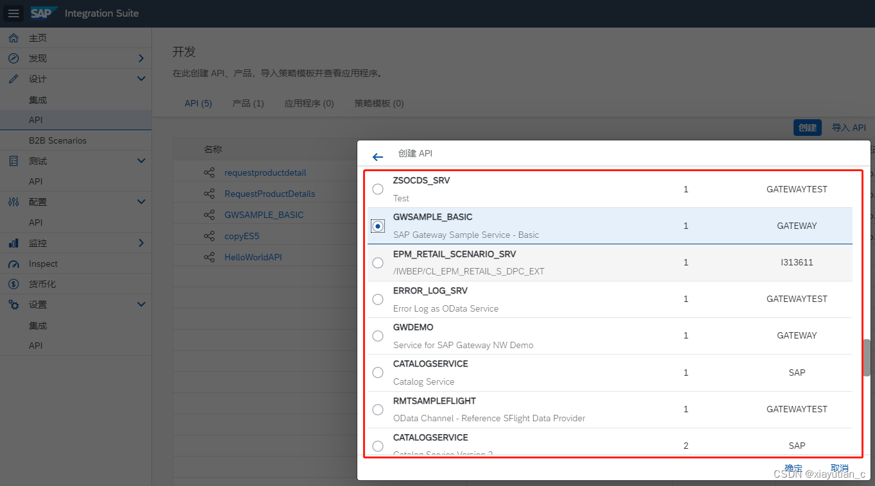875x486 pixels.
Task: Select the GWDEMO radio button
Action: (x=378, y=335)
